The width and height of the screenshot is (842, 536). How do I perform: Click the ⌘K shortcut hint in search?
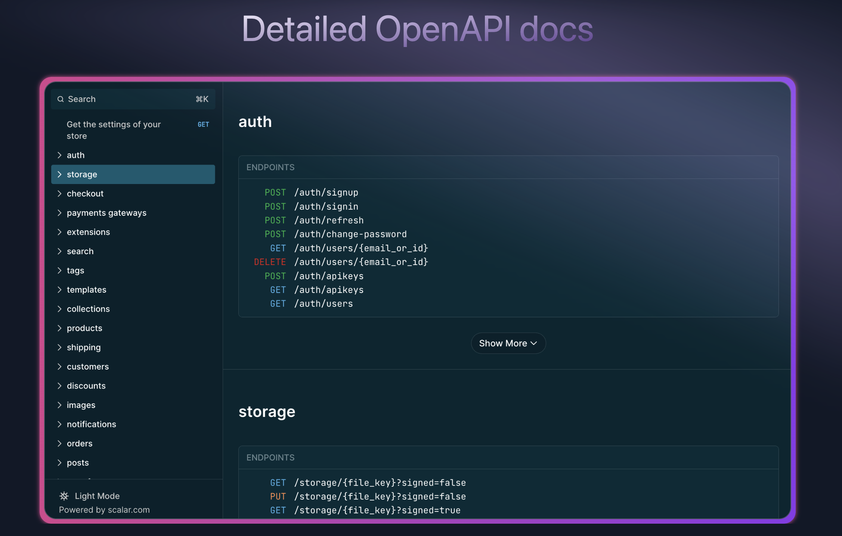pyautogui.click(x=202, y=99)
